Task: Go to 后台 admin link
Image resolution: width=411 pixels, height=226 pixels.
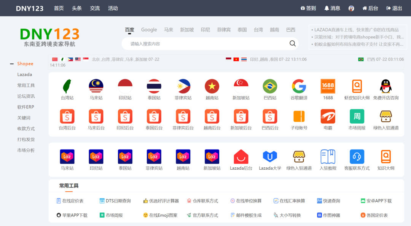Action: pos(370,8)
